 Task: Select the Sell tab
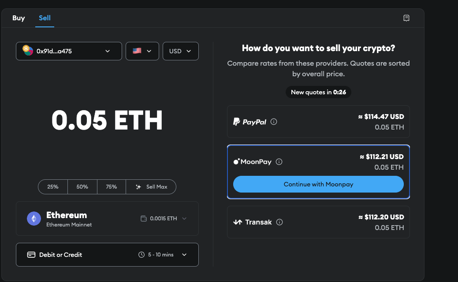point(45,18)
